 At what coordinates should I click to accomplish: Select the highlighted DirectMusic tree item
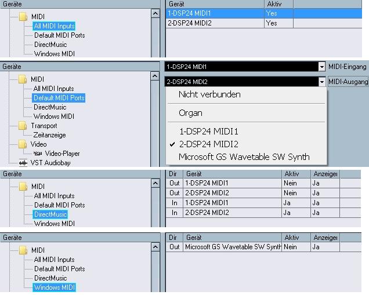pos(50,214)
